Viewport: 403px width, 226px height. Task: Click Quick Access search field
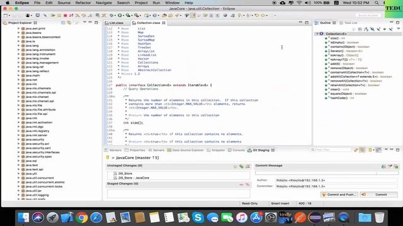point(368,15)
